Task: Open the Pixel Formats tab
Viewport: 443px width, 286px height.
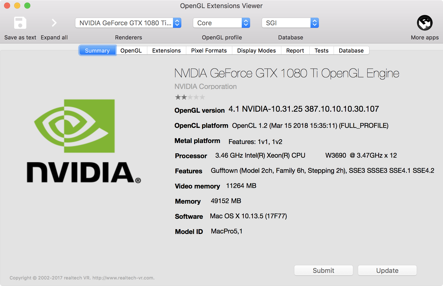Action: pyautogui.click(x=209, y=51)
